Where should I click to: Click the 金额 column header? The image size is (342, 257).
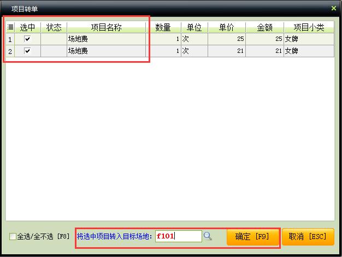[x=264, y=27]
